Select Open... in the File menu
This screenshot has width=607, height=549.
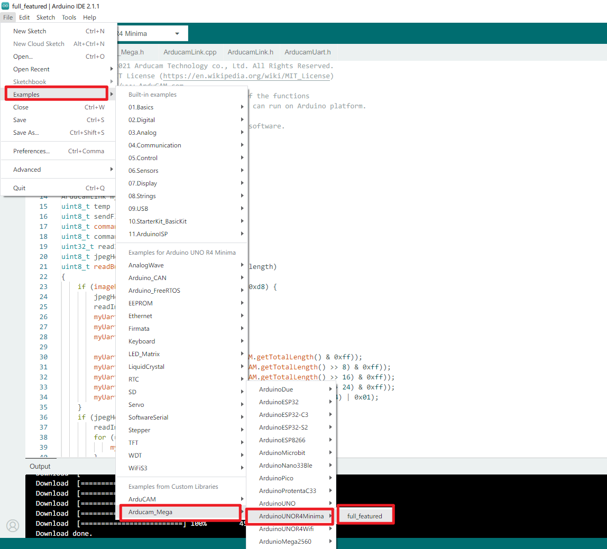59,57
